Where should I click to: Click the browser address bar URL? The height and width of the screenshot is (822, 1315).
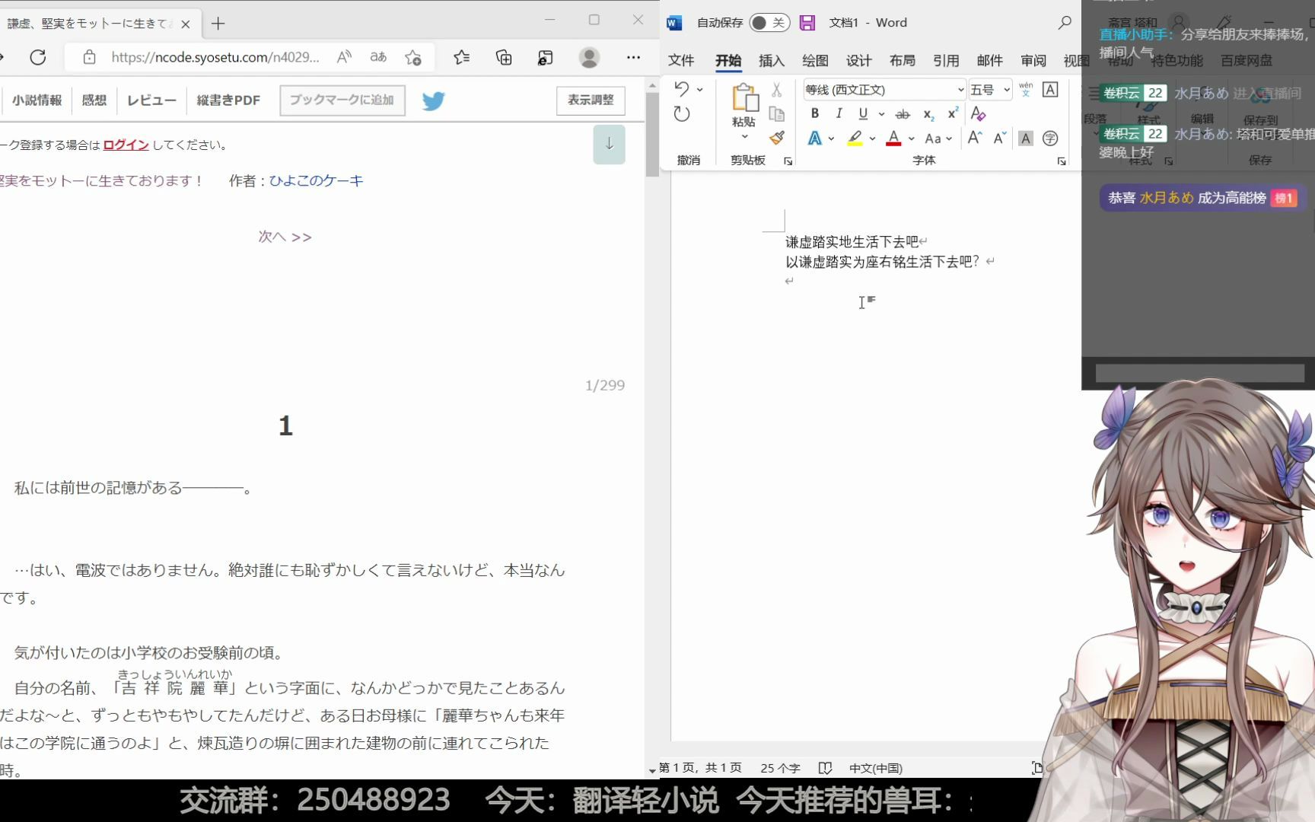point(215,57)
